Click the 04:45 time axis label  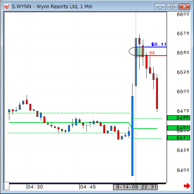pos(88,187)
